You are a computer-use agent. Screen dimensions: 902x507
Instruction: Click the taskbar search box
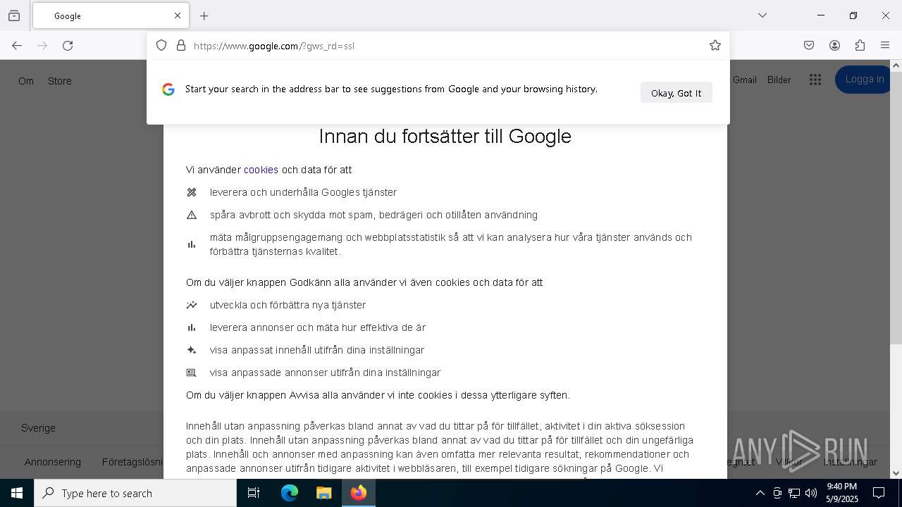[x=135, y=493]
